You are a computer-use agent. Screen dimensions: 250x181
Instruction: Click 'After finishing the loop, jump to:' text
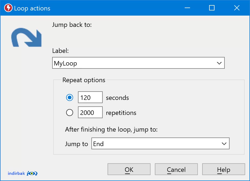[x=111, y=129]
